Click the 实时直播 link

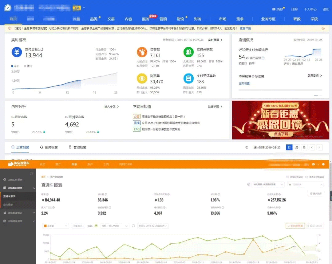(x=215, y=40)
